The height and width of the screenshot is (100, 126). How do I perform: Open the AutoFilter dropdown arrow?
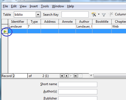(x=99, y=14)
